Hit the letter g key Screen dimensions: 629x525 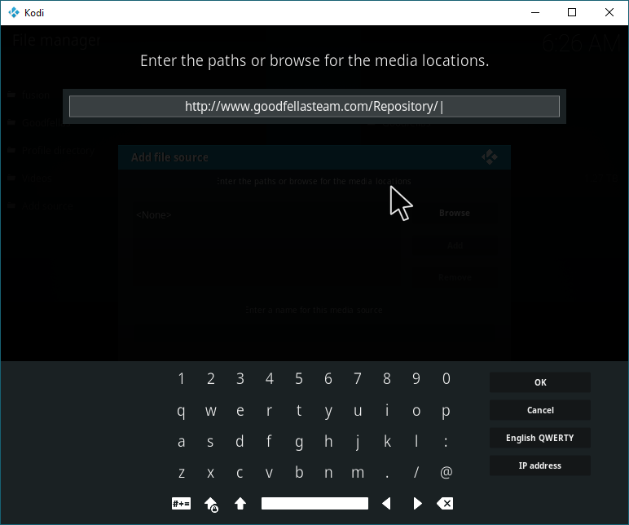pyautogui.click(x=299, y=442)
